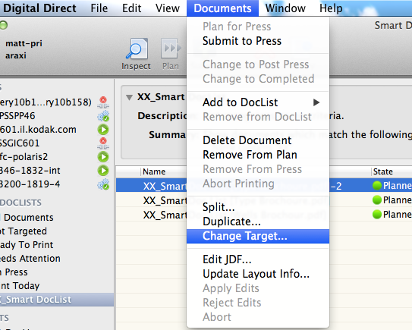Open the Window menu

point(285,8)
